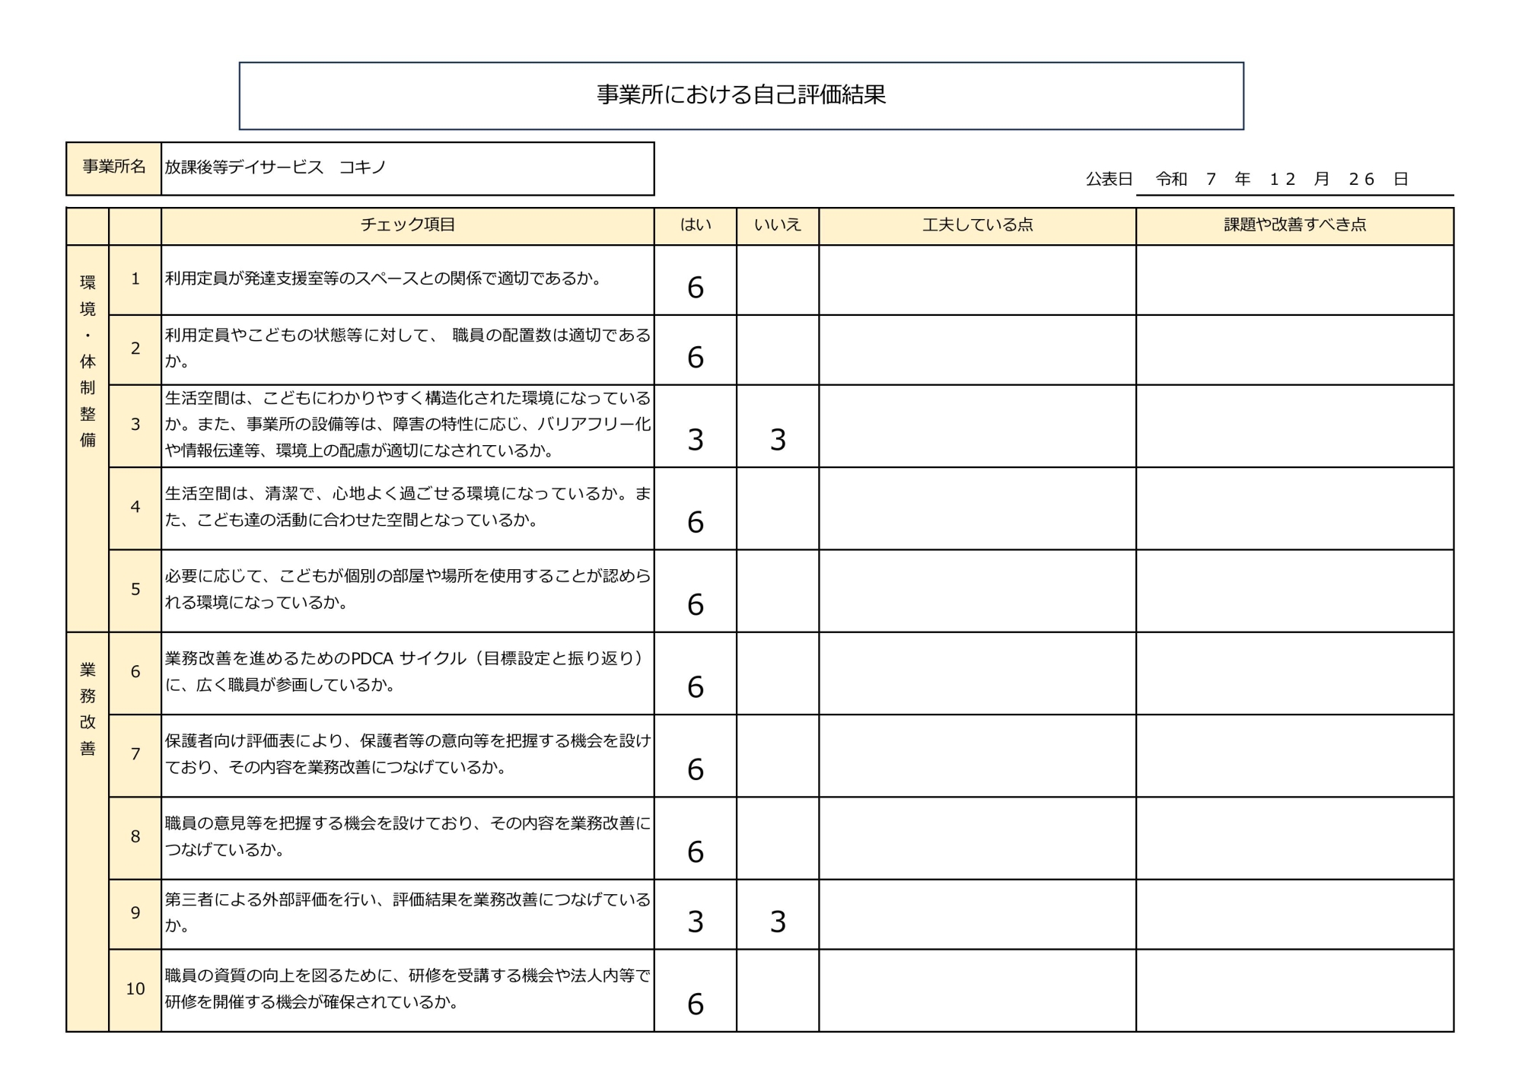This screenshot has height=1076, width=1522.
Task: Click the はい column header
Action: (x=695, y=225)
